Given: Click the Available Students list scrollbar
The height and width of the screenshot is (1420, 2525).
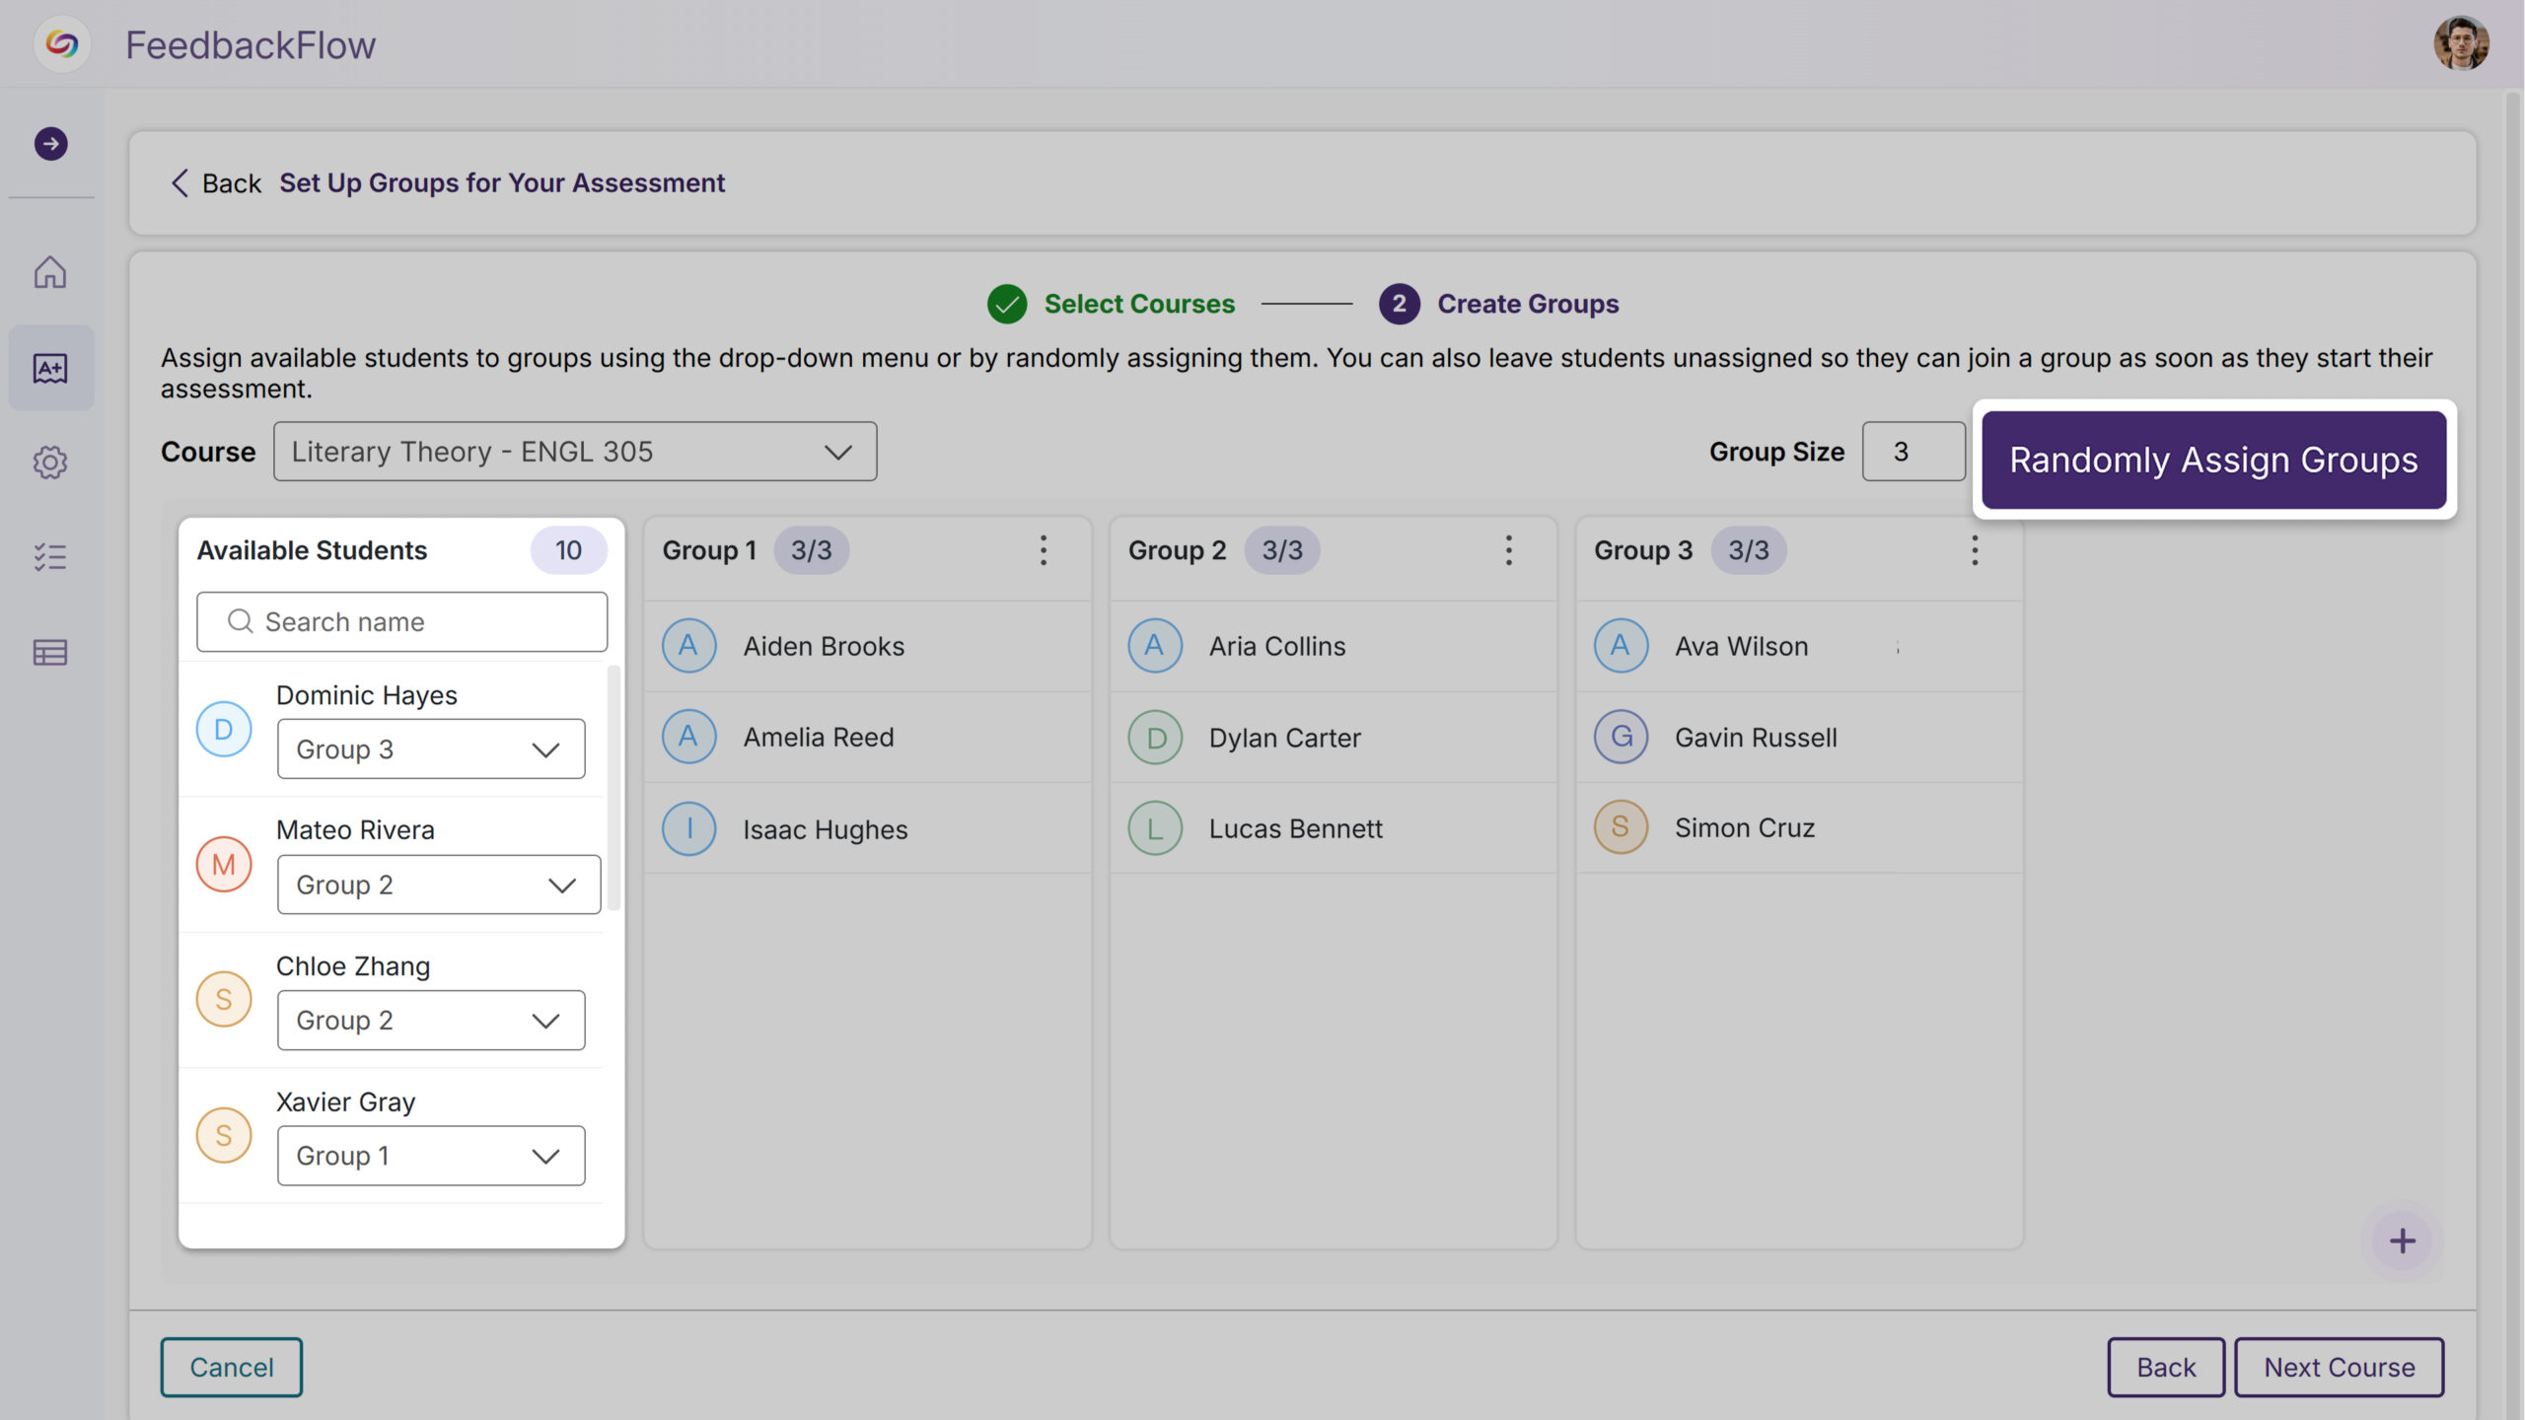Looking at the screenshot, I should coord(613,789).
